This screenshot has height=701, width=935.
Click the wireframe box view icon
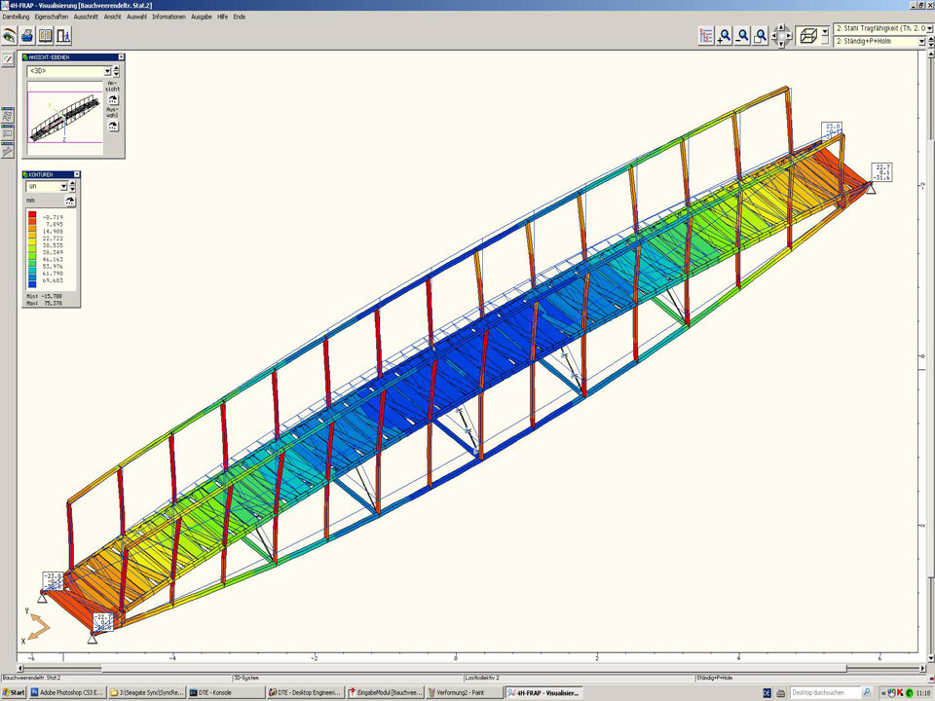coord(807,36)
